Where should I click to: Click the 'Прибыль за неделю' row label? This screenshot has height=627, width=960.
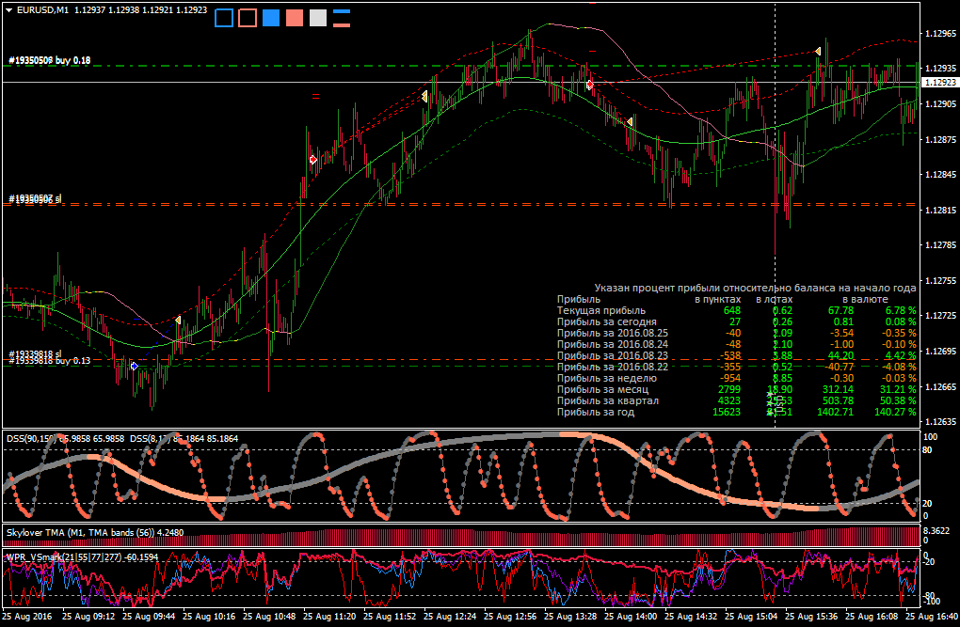click(607, 378)
